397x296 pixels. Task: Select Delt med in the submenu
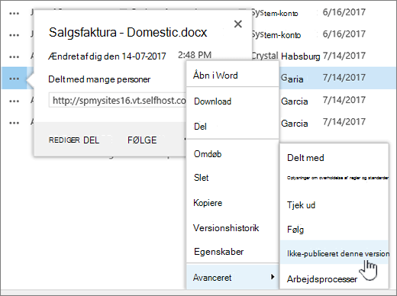pos(305,158)
